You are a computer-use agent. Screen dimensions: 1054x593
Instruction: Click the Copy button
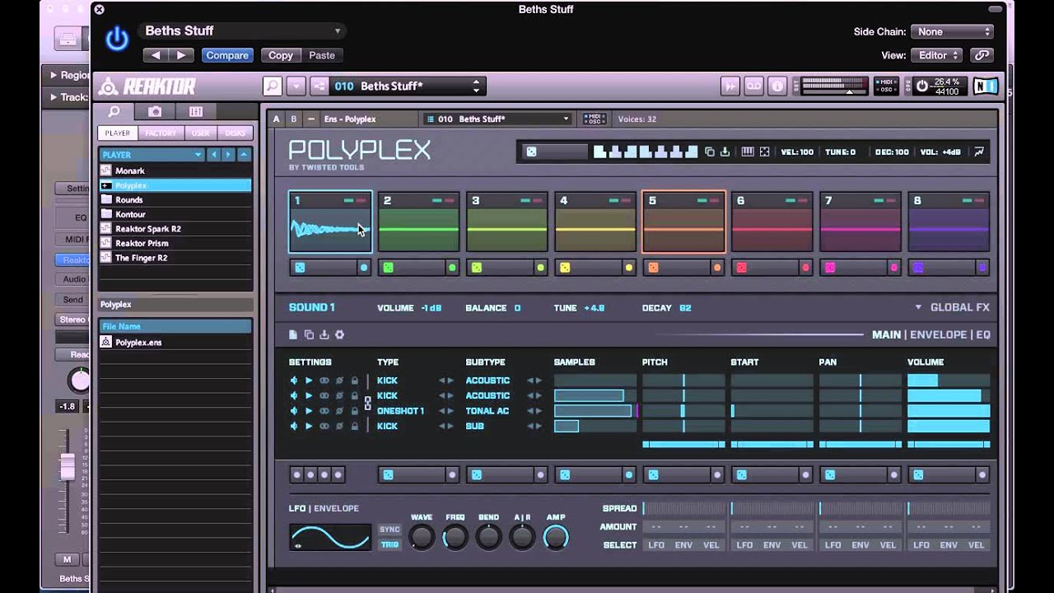(x=281, y=55)
